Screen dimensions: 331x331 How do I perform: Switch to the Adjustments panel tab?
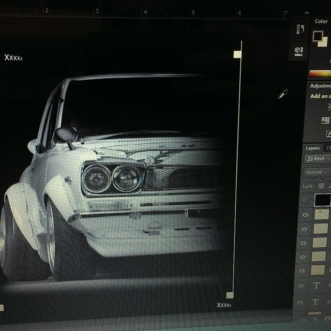point(320,86)
